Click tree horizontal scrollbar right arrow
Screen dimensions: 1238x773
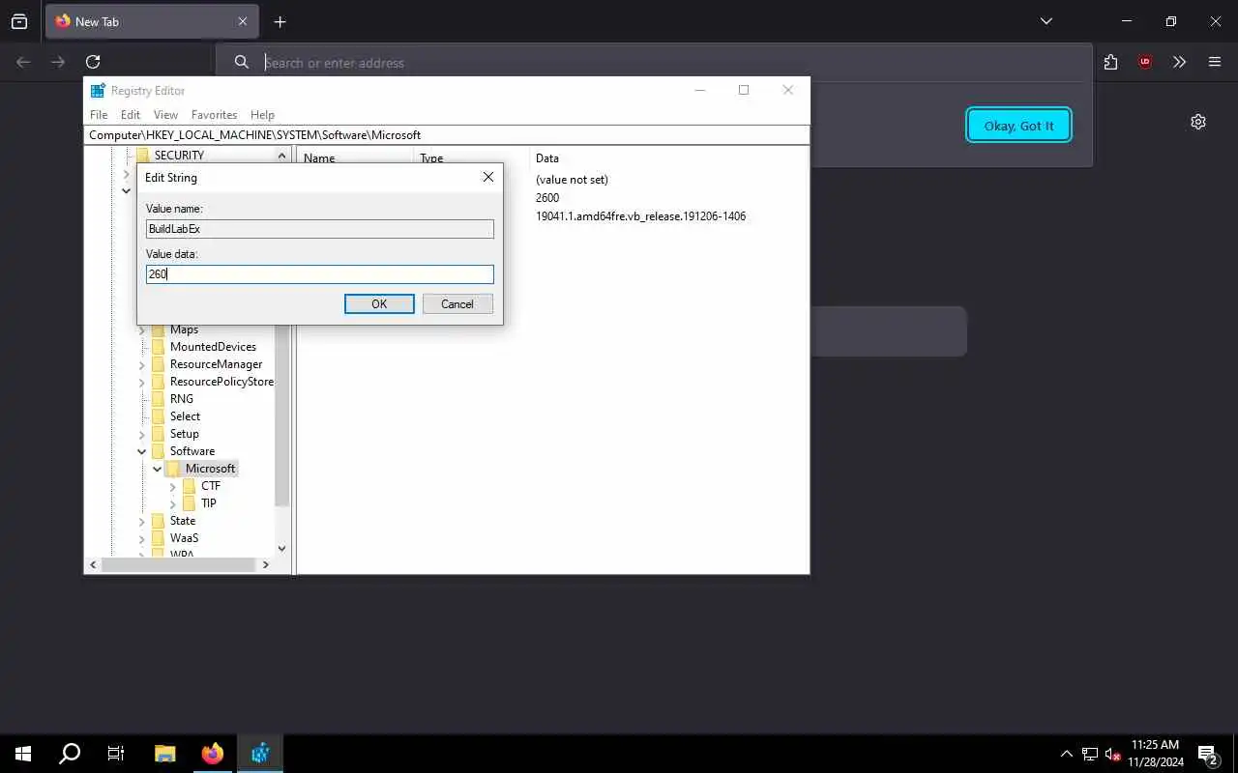click(x=266, y=564)
